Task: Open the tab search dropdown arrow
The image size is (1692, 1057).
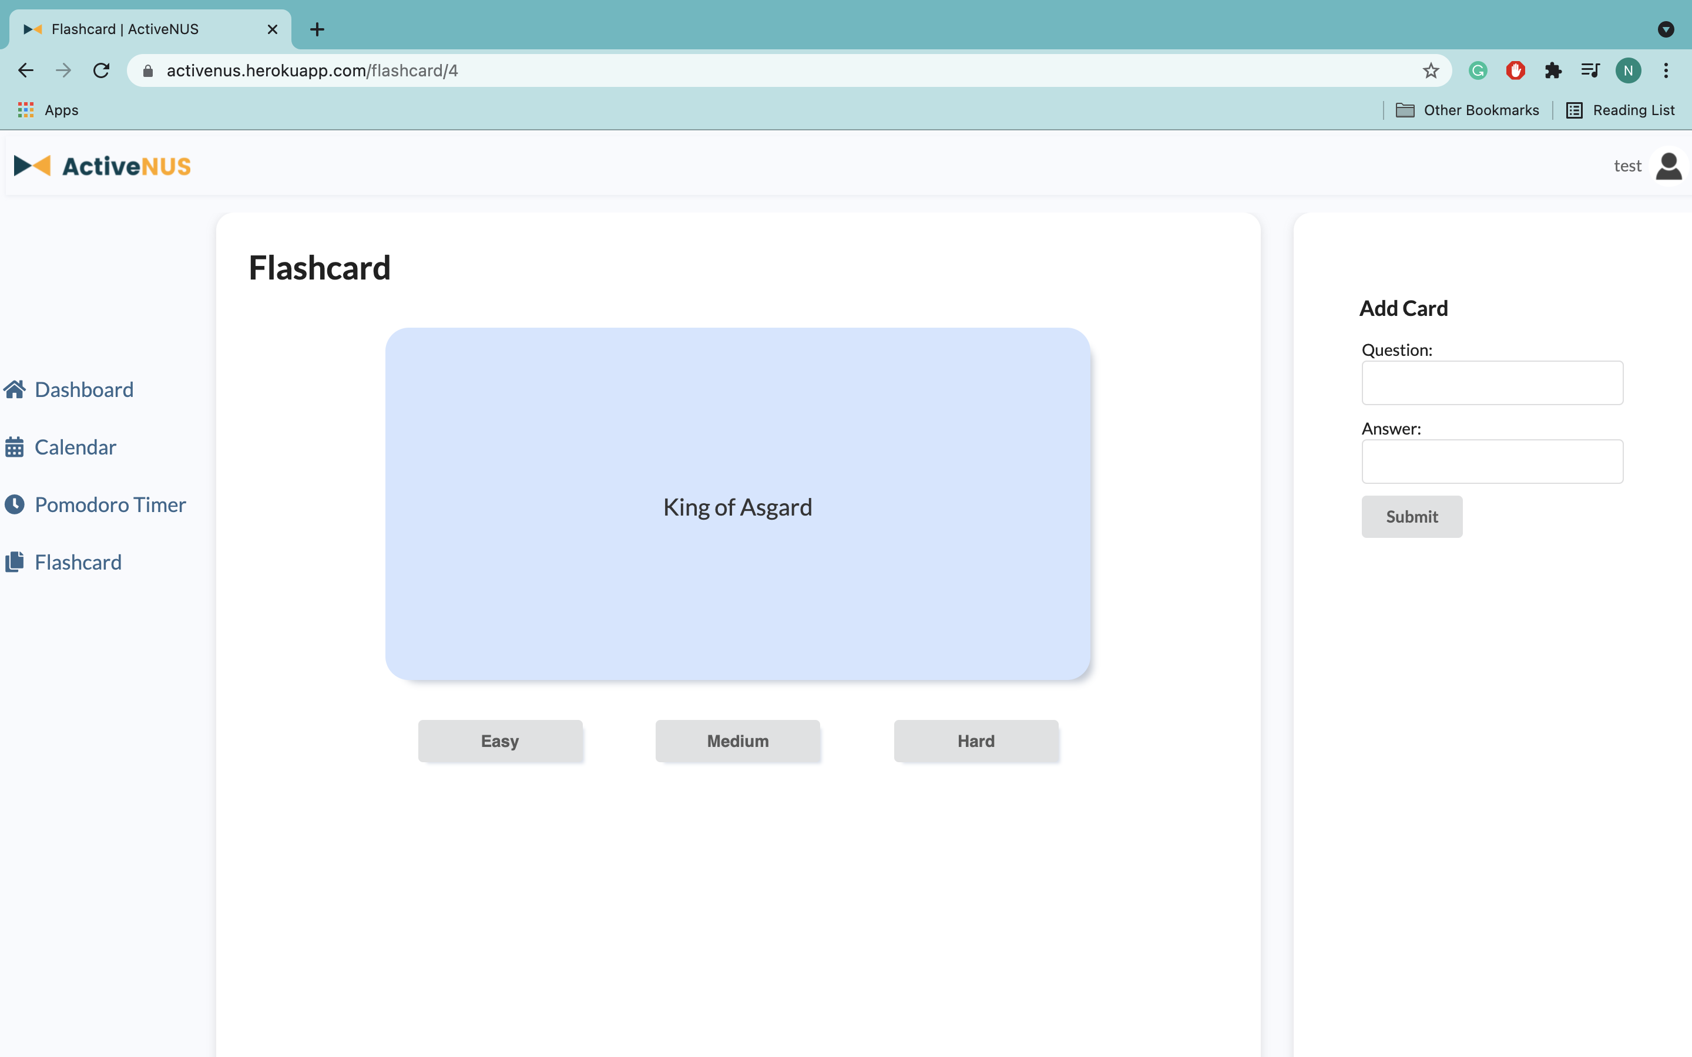Action: [x=1666, y=29]
